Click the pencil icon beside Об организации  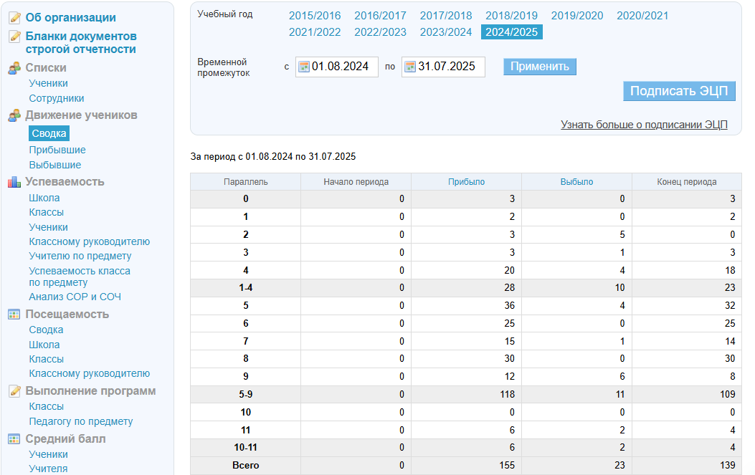tap(14, 18)
